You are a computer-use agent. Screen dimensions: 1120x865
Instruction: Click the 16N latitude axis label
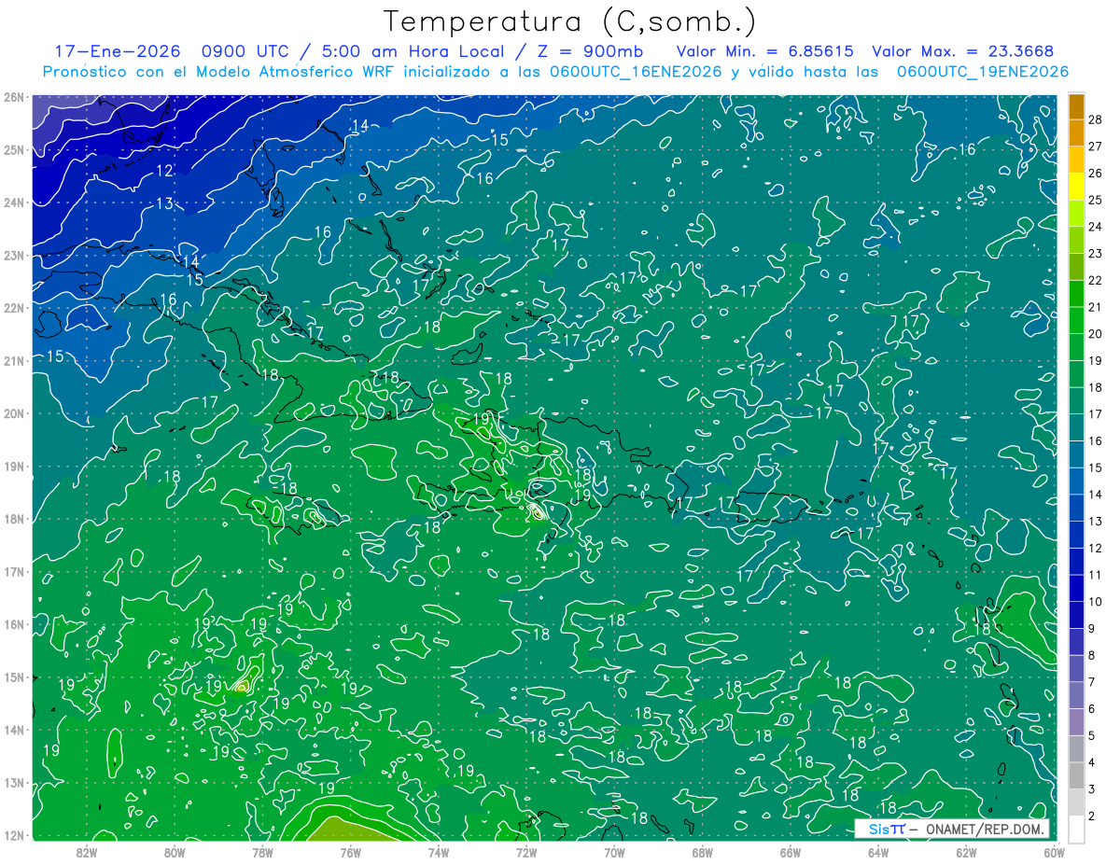(x=13, y=624)
